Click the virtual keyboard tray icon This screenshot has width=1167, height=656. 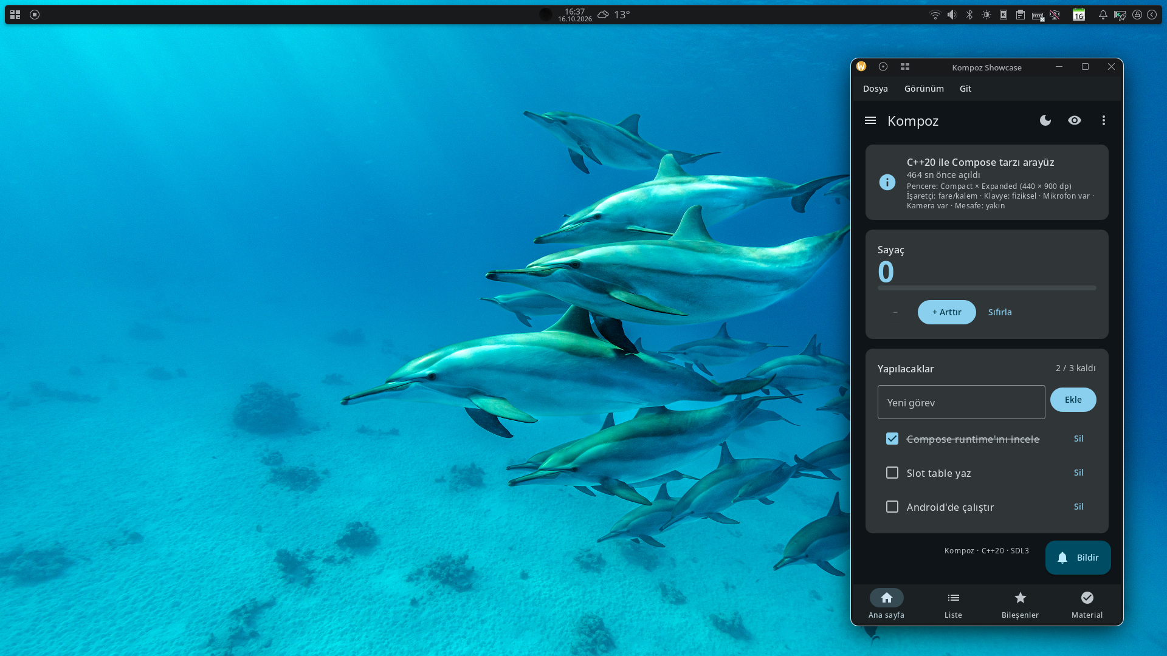[1038, 15]
